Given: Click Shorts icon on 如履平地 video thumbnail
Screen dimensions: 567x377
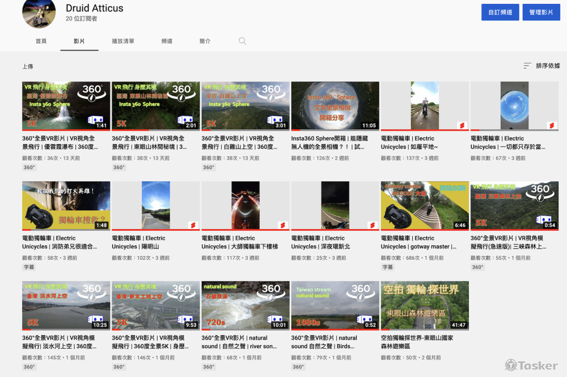Looking at the screenshot, I should [x=462, y=125].
